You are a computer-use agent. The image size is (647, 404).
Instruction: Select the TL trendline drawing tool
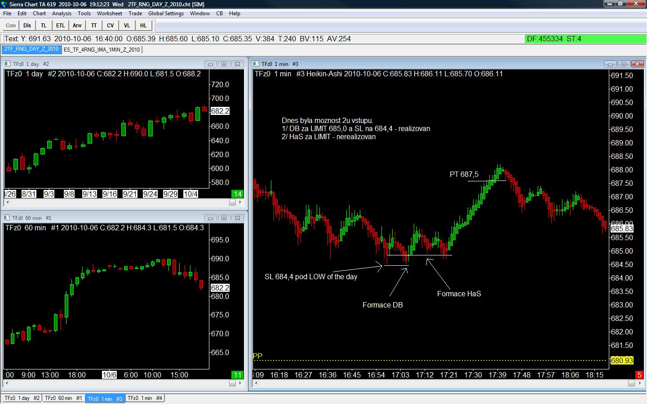(44, 26)
